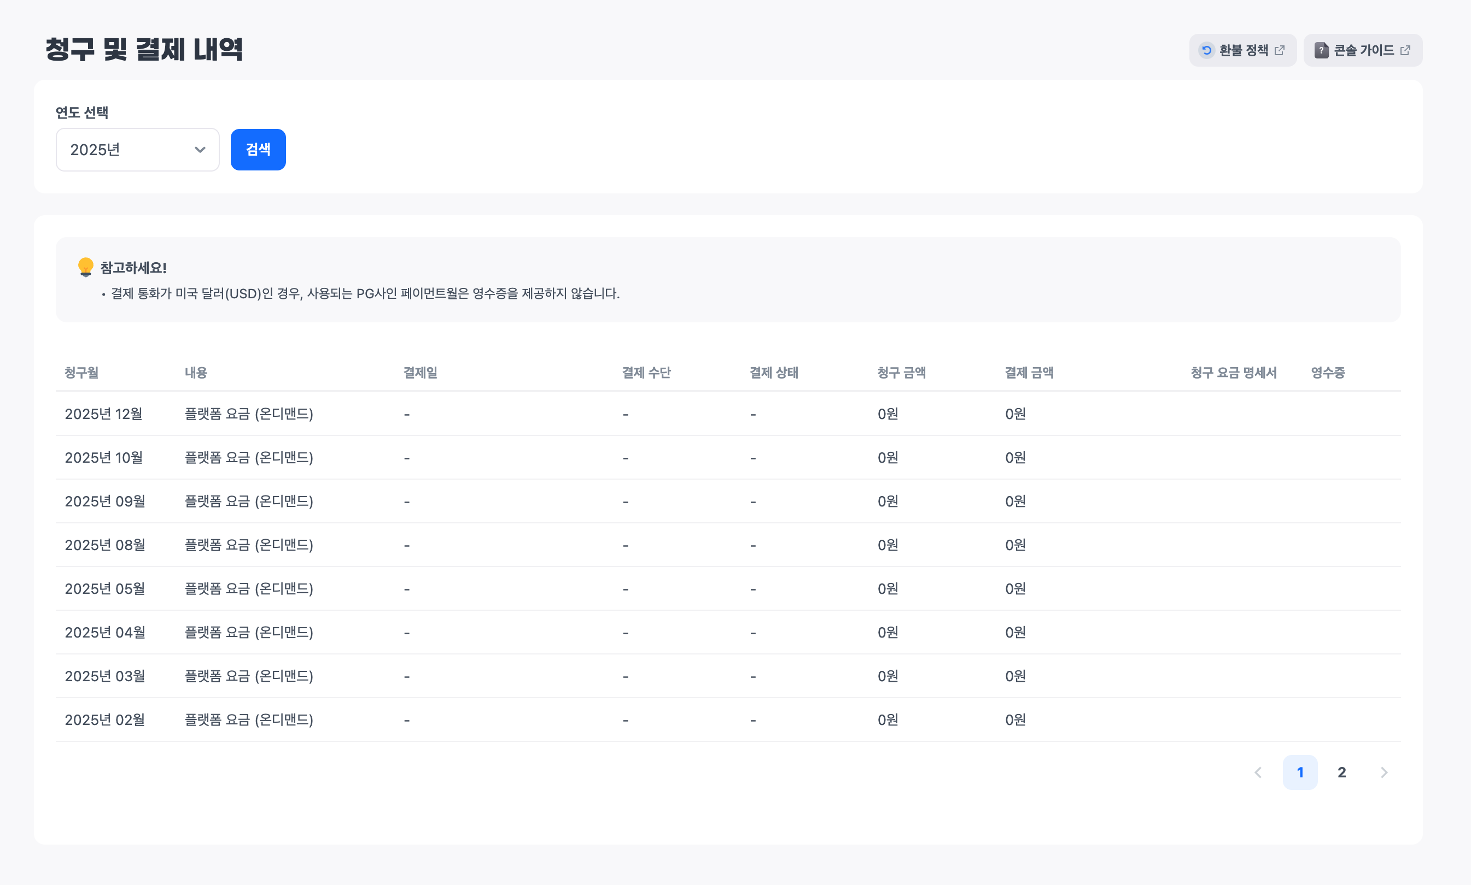Open the 콘솔 가이드 link
The width and height of the screenshot is (1471, 885).
[1364, 51]
